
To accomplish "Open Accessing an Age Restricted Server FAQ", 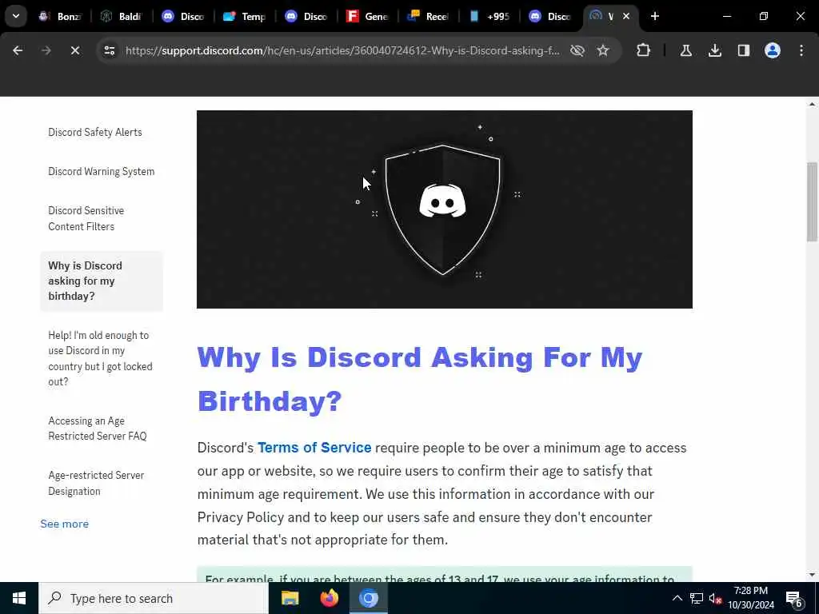I will [x=97, y=429].
